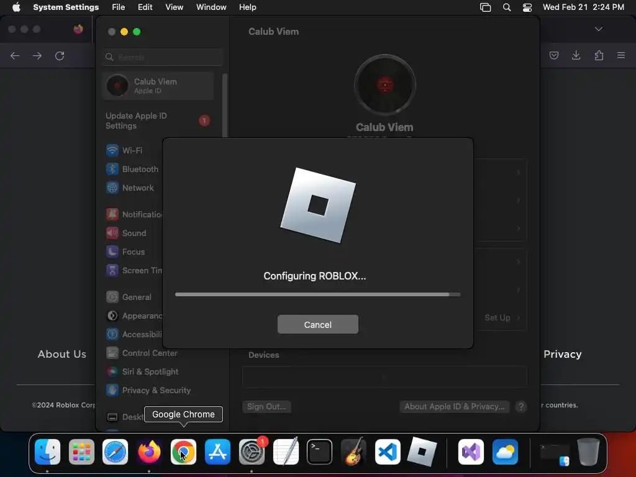Open Trash from the Dock
The image size is (636, 477).
pyautogui.click(x=588, y=452)
